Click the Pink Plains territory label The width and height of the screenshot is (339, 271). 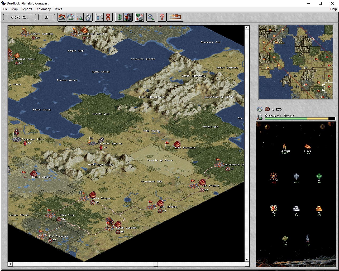(x=151, y=131)
